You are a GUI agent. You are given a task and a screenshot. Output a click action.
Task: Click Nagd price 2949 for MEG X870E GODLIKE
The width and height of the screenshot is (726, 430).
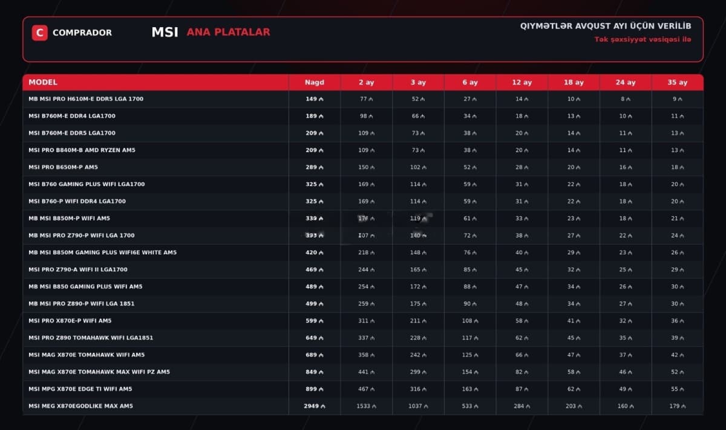(315, 406)
